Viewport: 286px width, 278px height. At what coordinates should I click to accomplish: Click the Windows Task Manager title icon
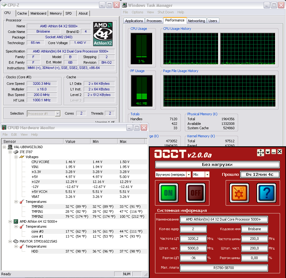pos(124,5)
